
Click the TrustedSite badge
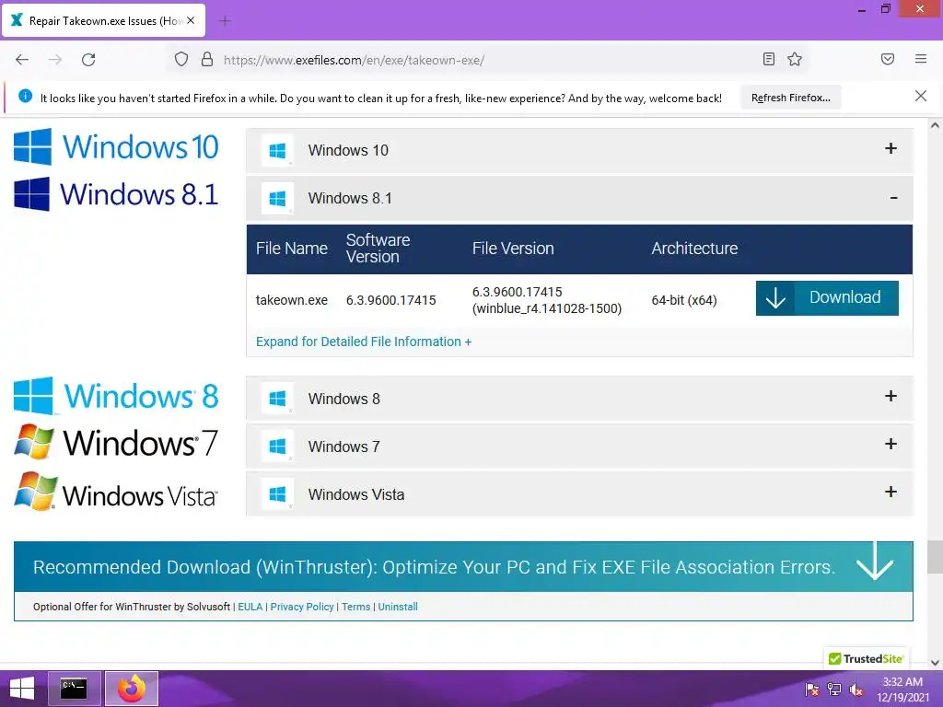pos(866,658)
